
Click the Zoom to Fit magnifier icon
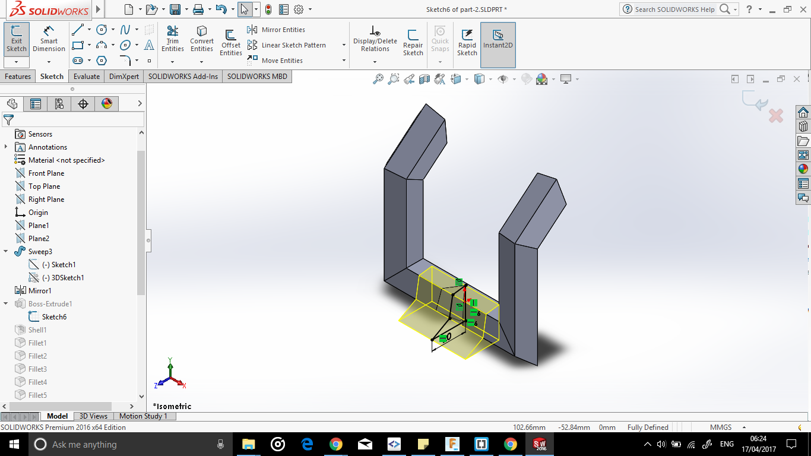coord(378,79)
